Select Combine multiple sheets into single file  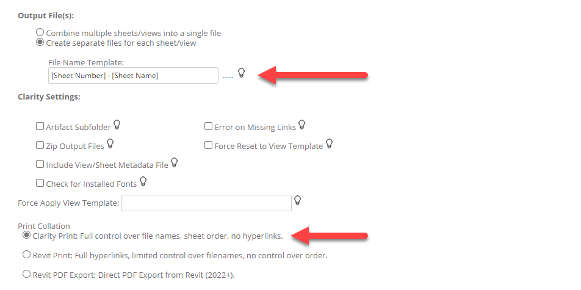pyautogui.click(x=40, y=32)
